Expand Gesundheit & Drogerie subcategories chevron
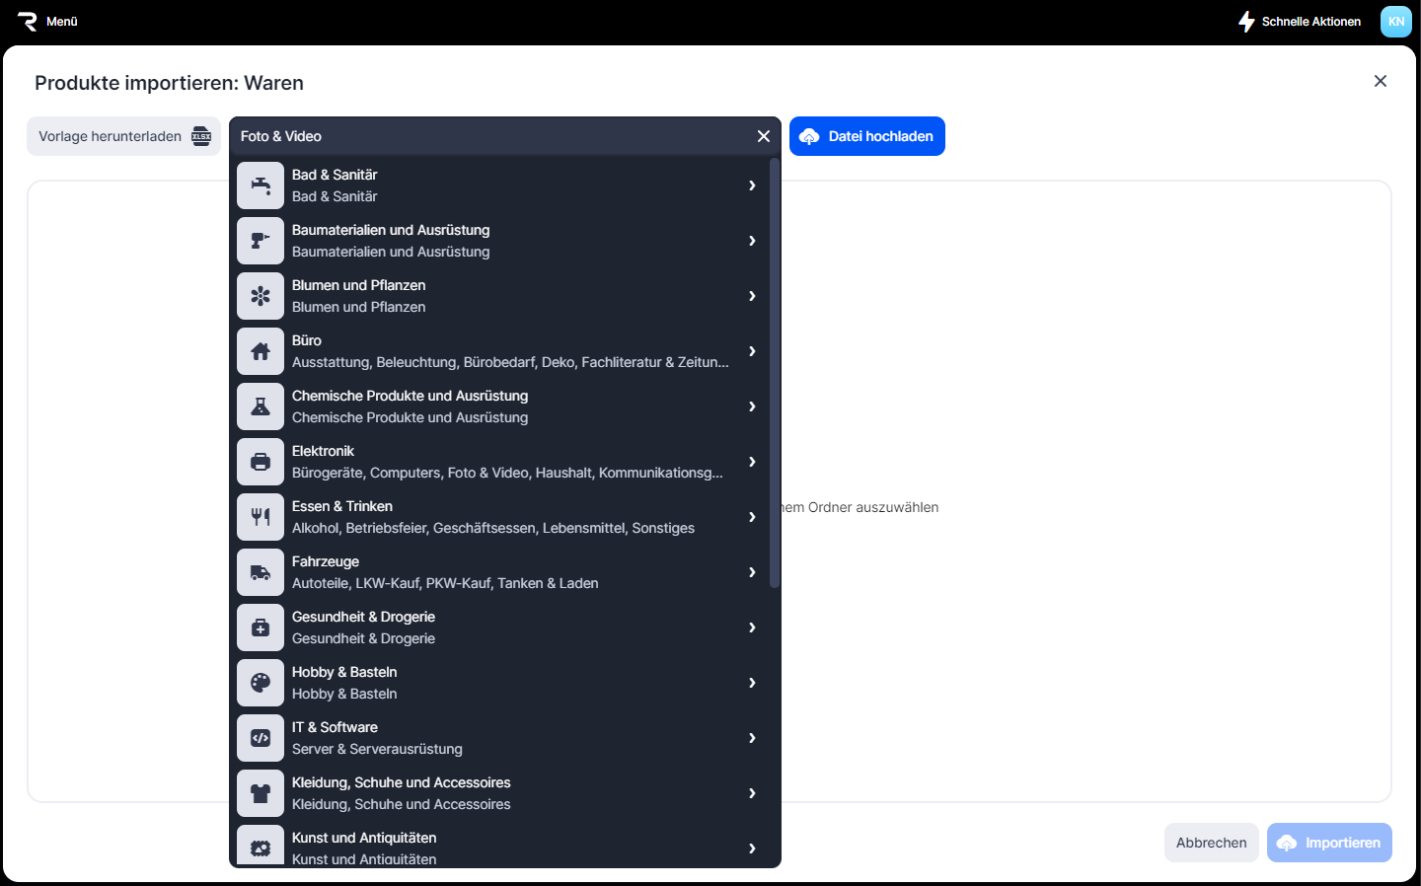The height and width of the screenshot is (886, 1421). point(752,628)
